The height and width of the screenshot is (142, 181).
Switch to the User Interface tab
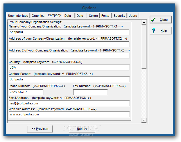click(18, 16)
